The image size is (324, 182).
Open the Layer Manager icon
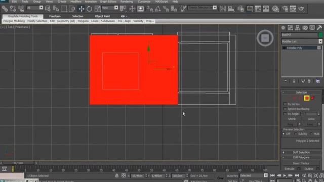pyautogui.click(x=240, y=9)
